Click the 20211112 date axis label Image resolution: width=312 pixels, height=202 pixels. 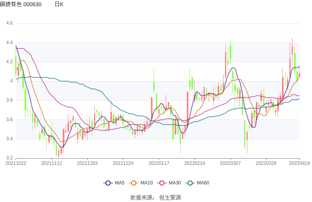pos(51,163)
